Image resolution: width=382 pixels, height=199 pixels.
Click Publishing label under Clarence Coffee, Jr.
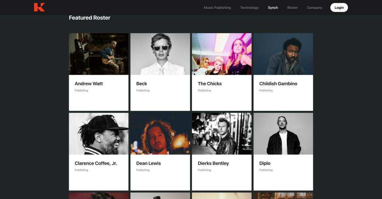(81, 170)
